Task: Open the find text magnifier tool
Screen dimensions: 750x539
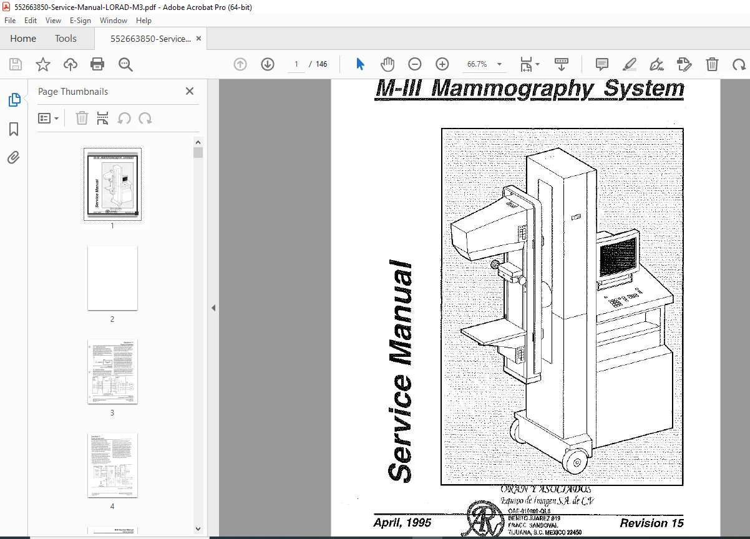Action: coord(125,64)
